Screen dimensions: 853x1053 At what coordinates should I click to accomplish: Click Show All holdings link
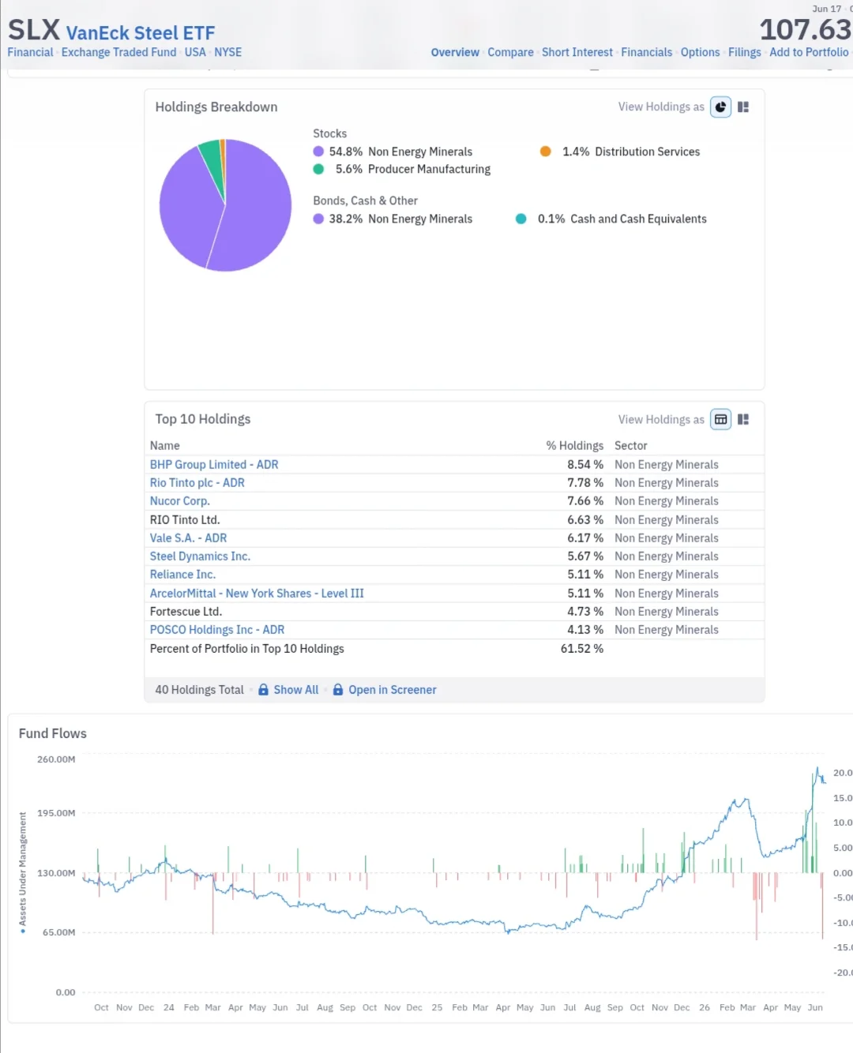[296, 690]
